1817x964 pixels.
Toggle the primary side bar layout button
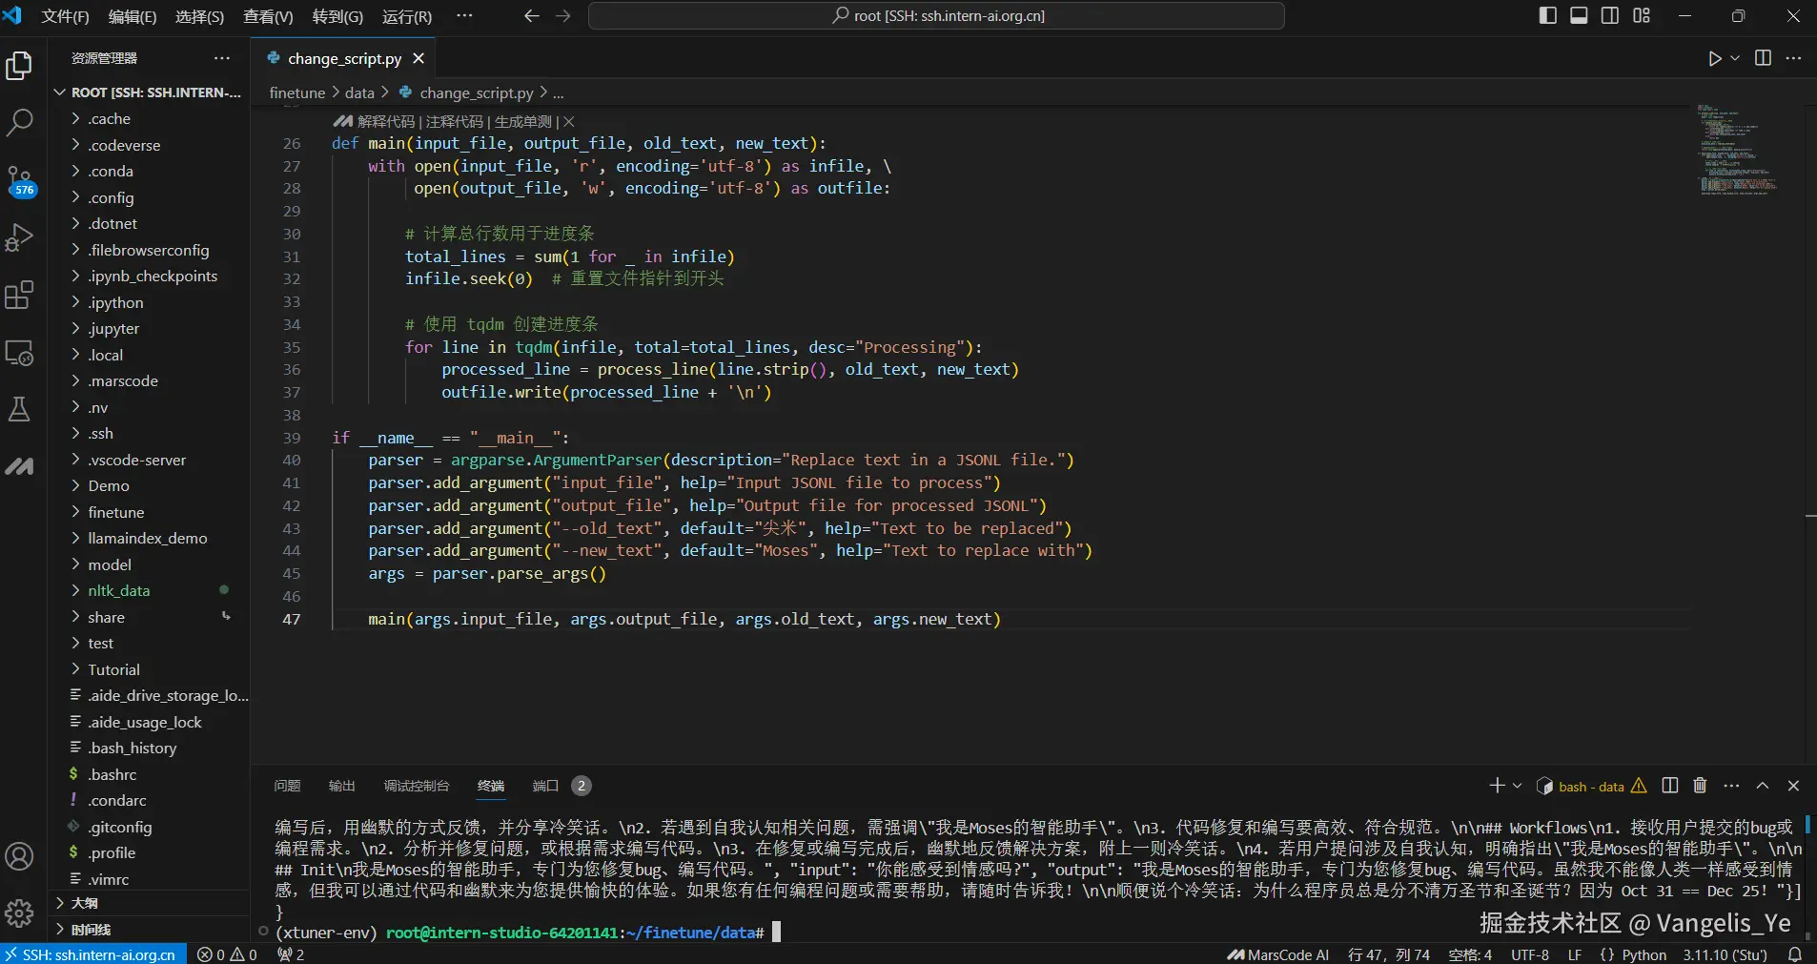click(1548, 16)
